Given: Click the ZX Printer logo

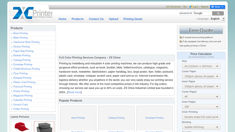Looking at the screenshot, I should [x=33, y=13].
